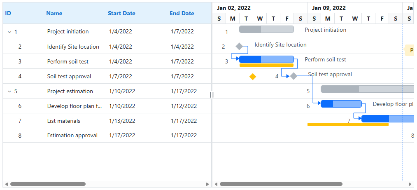Click the ID 8 cell in the grid
The height and width of the screenshot is (190, 417).
tap(20, 136)
